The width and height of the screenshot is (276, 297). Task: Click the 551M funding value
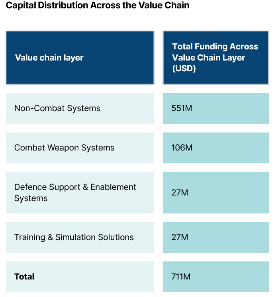point(182,108)
